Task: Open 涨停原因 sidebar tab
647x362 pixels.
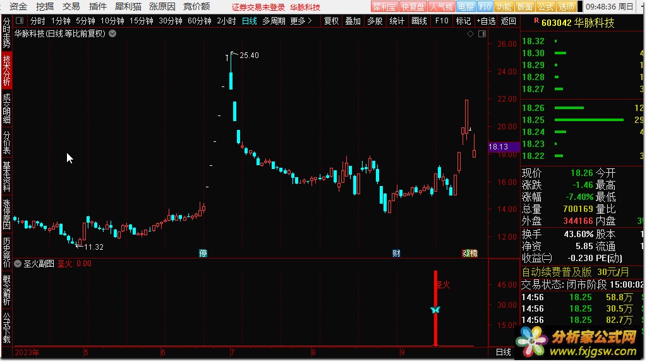Action: tap(6, 214)
